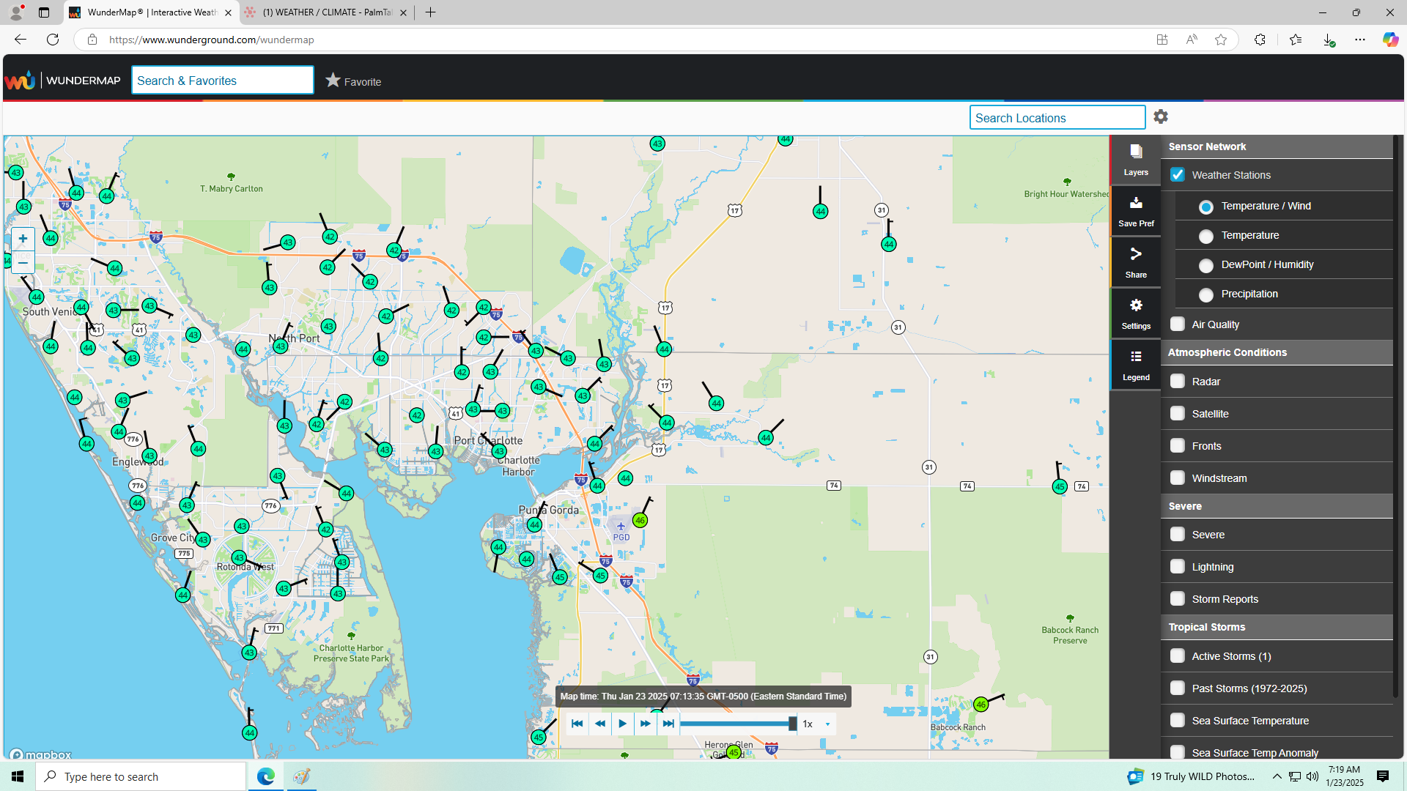Toggle the Satellite layer checkbox
The width and height of the screenshot is (1407, 791).
coord(1178,414)
